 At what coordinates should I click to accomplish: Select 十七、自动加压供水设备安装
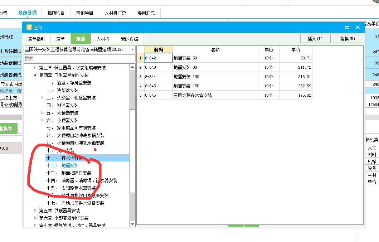click(x=76, y=203)
